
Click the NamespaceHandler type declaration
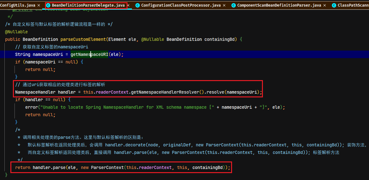click(35, 92)
